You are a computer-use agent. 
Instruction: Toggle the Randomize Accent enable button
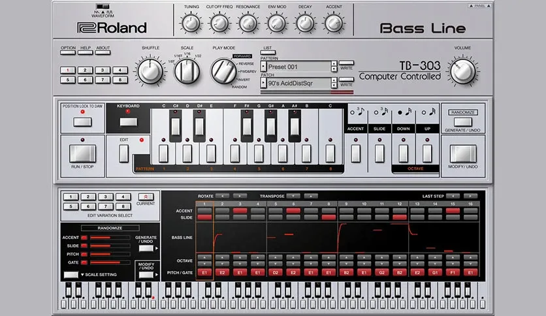click(x=84, y=238)
